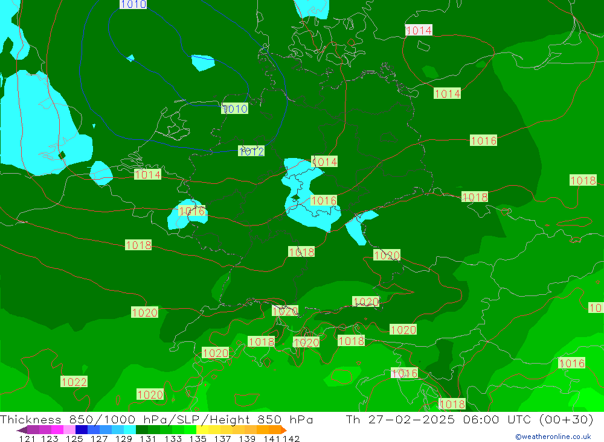Screen dimensions: 604x442
Task: Click the light pink legend color swatch
Action: tap(69, 430)
